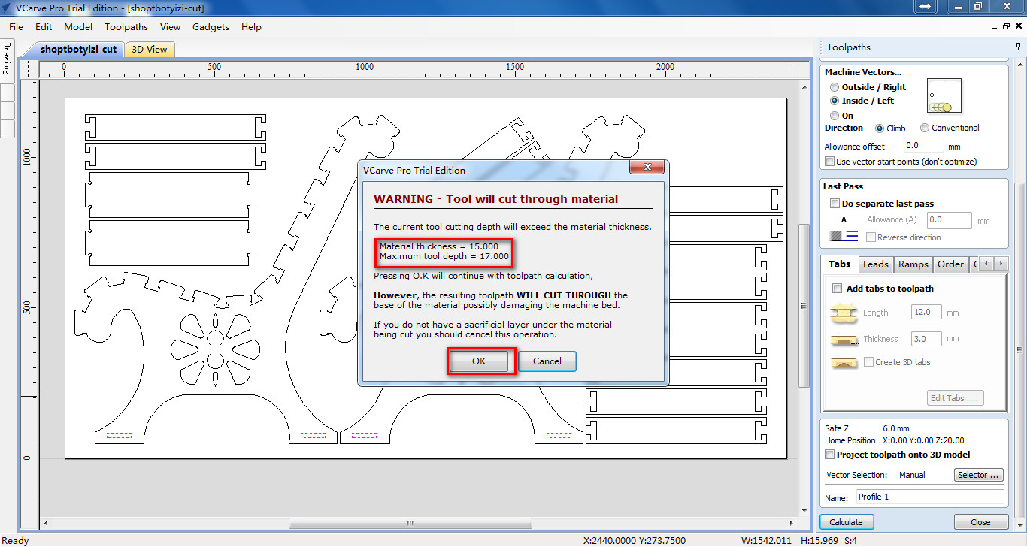Open the Drawing side tab
Viewport: 1027px width, 547px height.
point(7,59)
